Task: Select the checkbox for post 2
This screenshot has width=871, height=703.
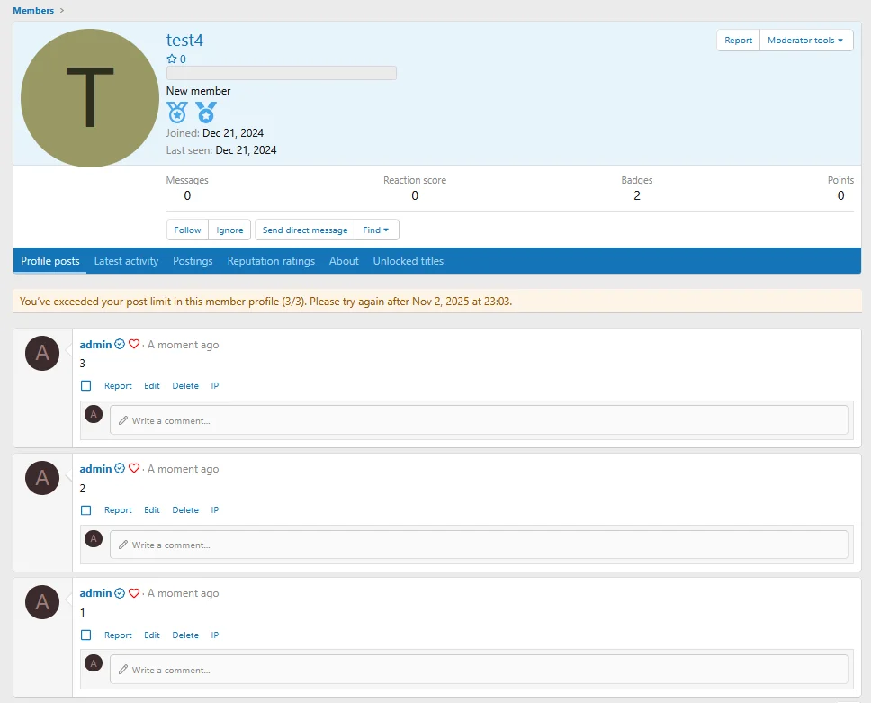Action: (86, 510)
